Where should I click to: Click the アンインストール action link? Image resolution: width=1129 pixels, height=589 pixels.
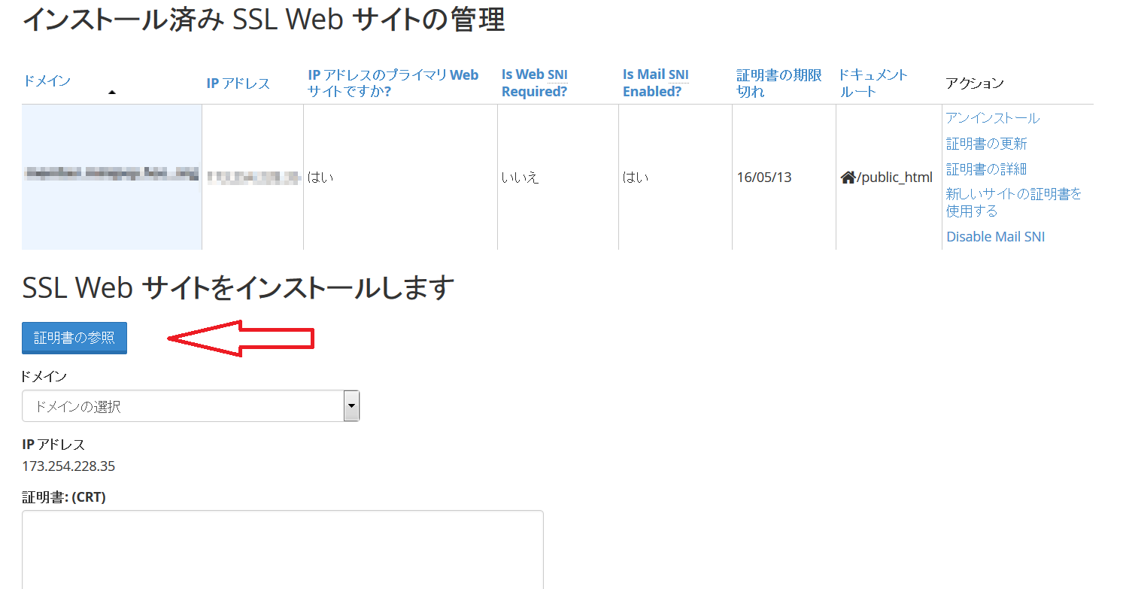tap(992, 118)
